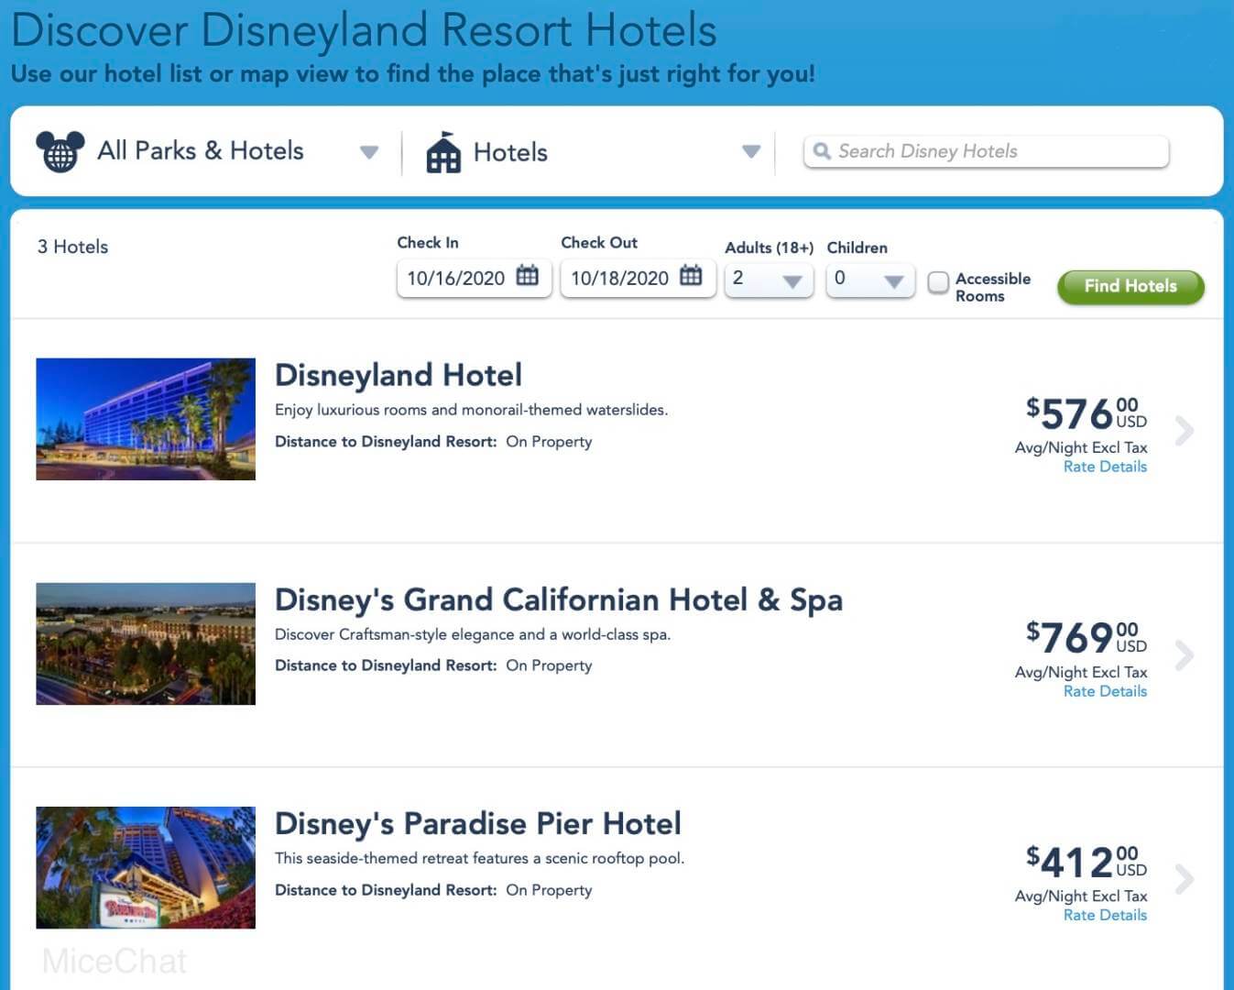1234x990 pixels.
Task: Click the Disneyland Hotel photo thumbnail
Action: (x=146, y=419)
